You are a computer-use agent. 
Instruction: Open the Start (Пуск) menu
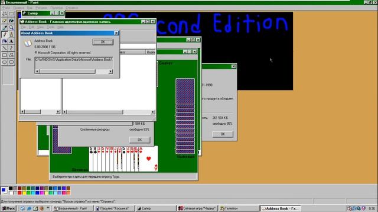[x=8, y=208]
